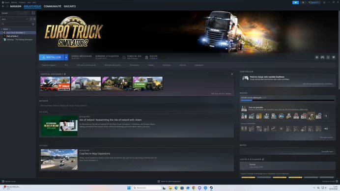Click Ajouter un jeu at bottom left

click(x=9, y=182)
